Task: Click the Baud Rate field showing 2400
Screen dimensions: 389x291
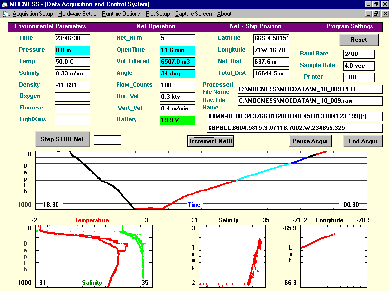Action: (x=359, y=54)
